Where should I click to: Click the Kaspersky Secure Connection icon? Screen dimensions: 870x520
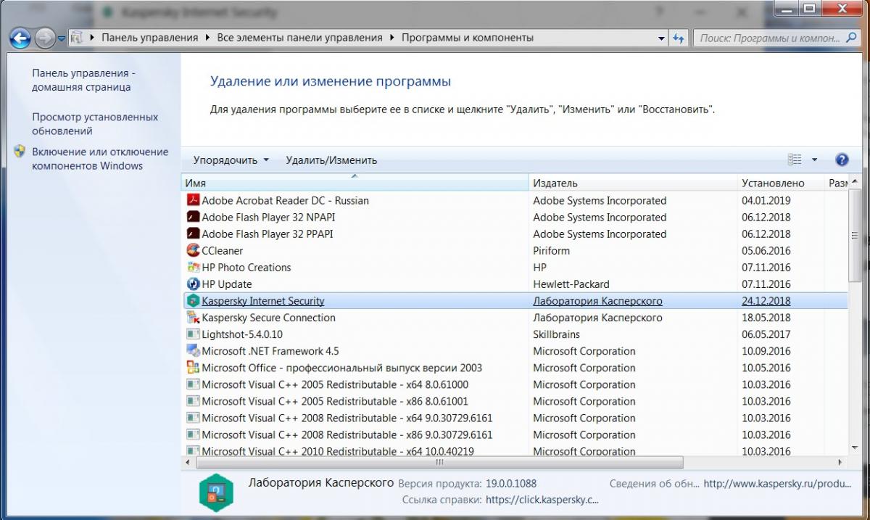tap(193, 318)
